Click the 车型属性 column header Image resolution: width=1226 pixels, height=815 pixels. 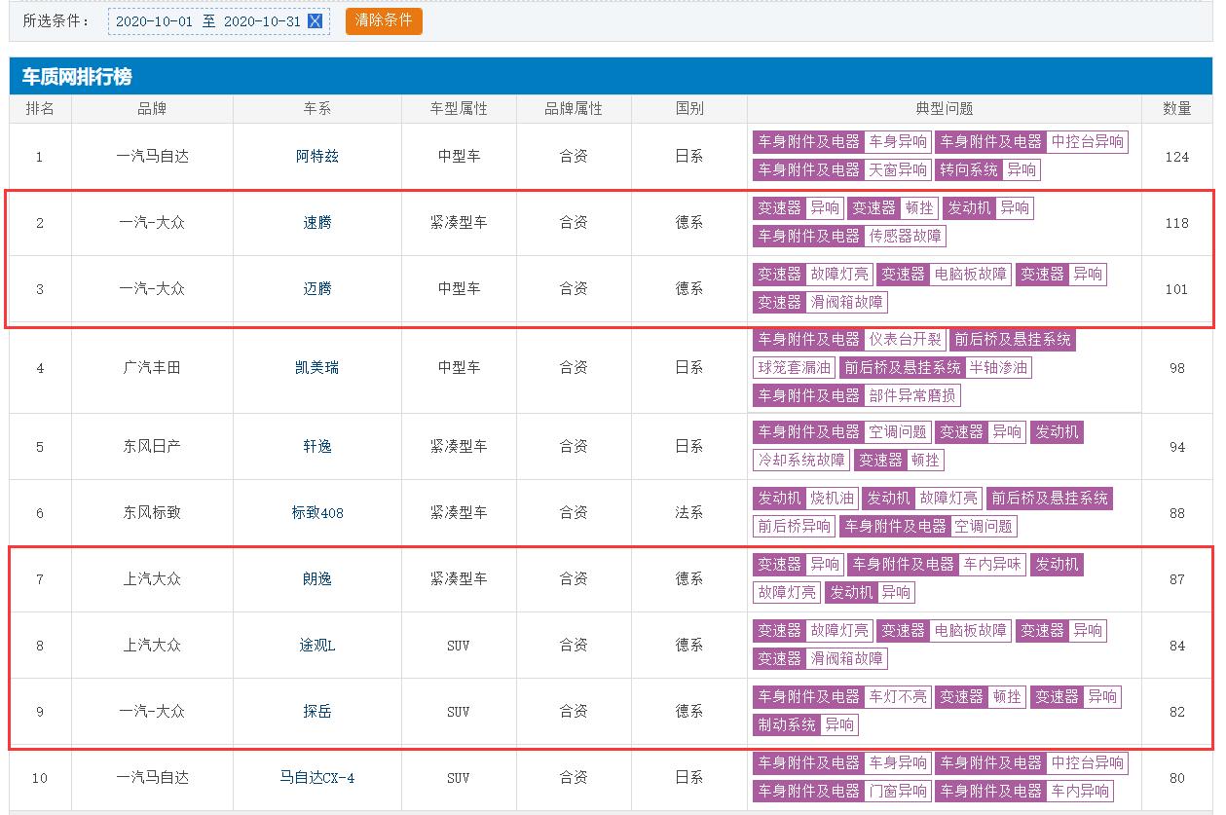[459, 108]
